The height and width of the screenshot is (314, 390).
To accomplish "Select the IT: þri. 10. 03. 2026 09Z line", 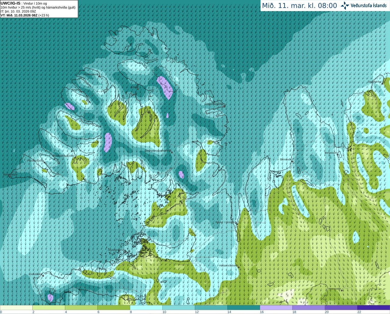I will coord(18,11).
